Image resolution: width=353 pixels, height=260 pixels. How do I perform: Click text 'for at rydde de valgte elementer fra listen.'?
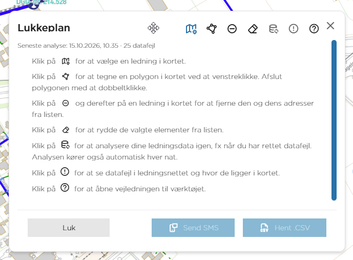coord(149,130)
